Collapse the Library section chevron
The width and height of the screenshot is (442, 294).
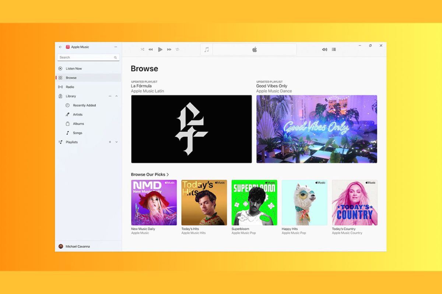pos(116,96)
